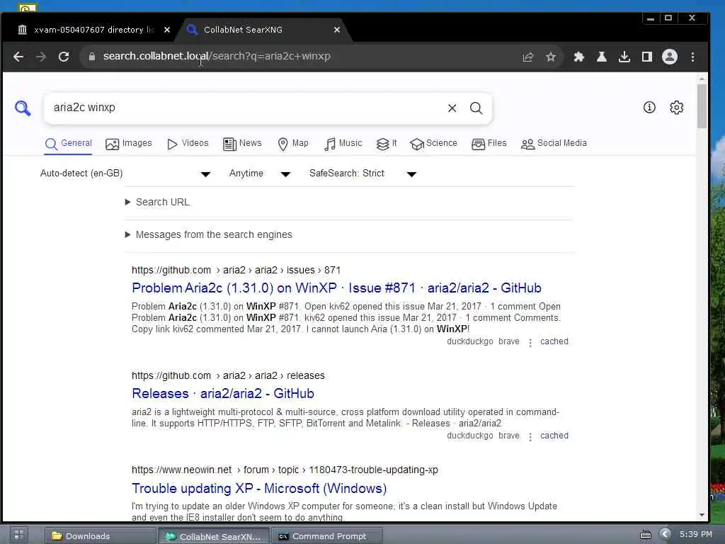
Task: Select the General search category
Action: (x=69, y=143)
